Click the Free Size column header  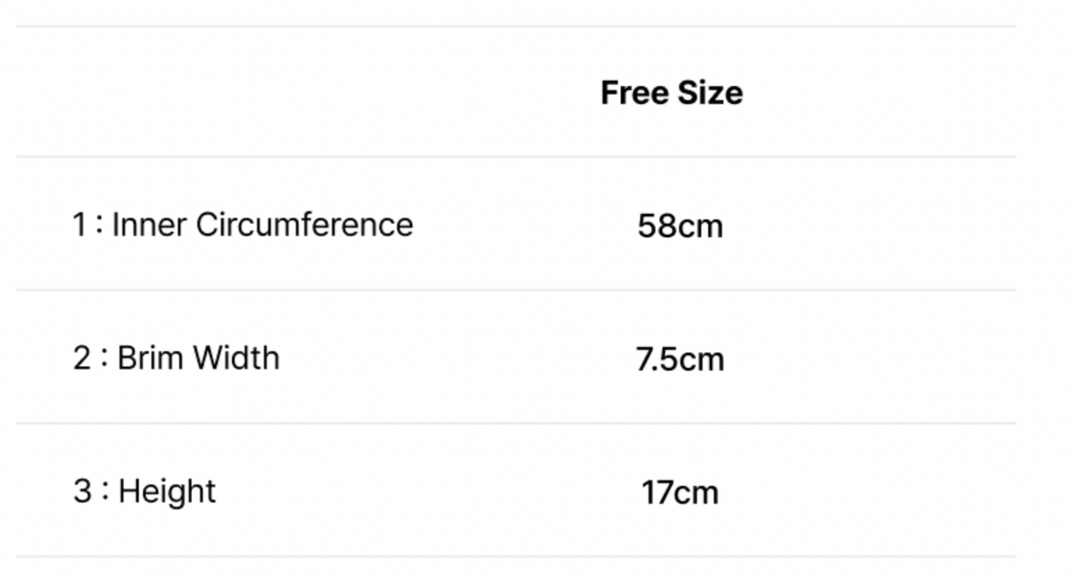pyautogui.click(x=671, y=93)
